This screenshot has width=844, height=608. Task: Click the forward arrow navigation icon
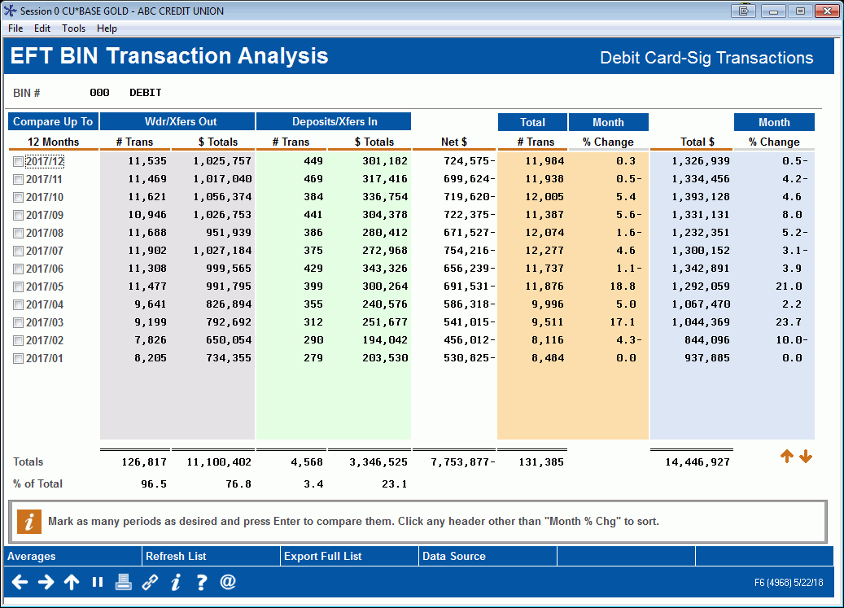46,582
